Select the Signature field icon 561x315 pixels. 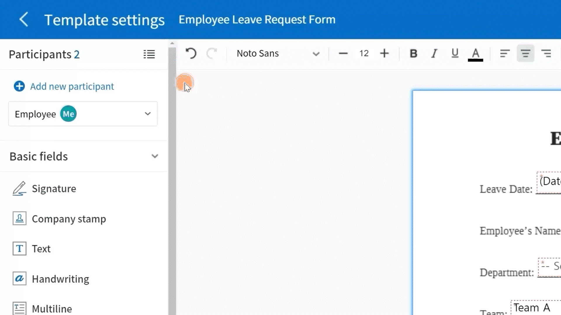(x=20, y=188)
